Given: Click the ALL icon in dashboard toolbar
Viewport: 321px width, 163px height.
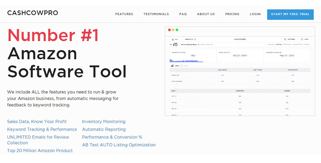Looking at the screenshot, I should click(173, 39).
